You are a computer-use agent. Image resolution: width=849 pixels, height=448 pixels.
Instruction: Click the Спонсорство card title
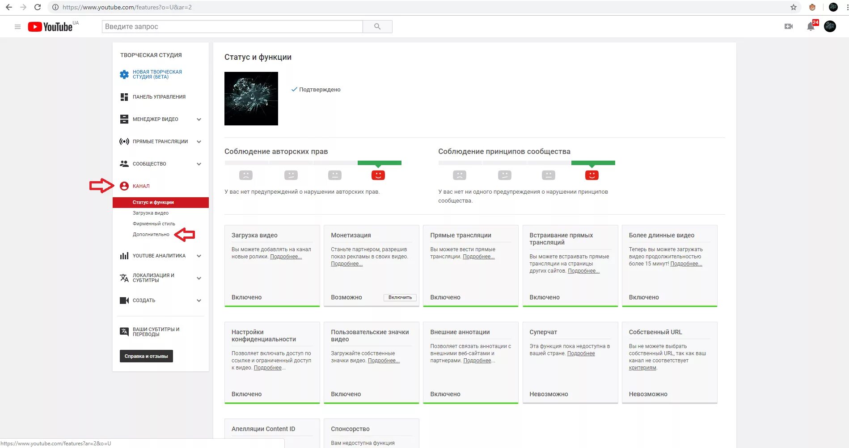click(x=351, y=429)
